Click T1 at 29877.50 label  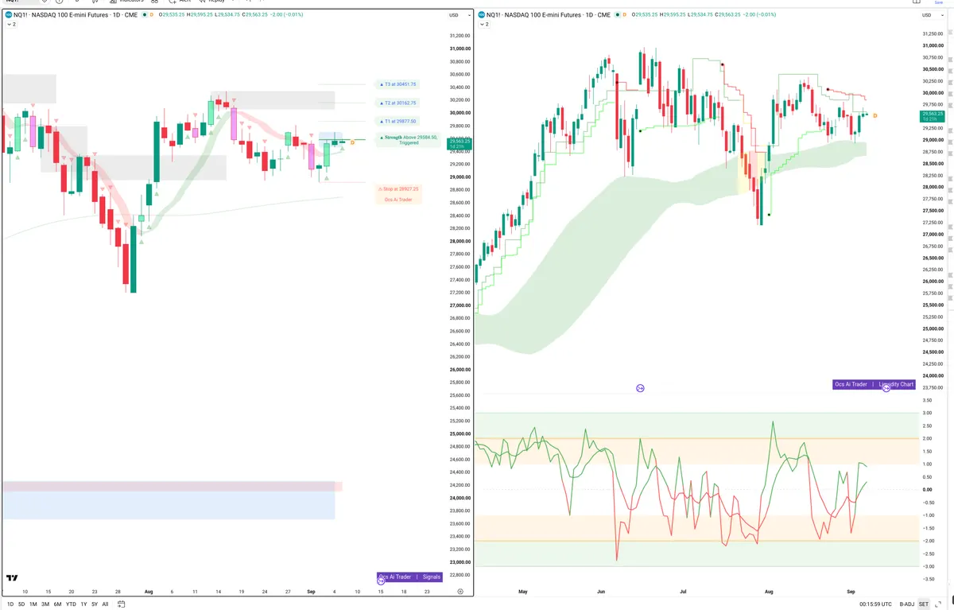[398, 121]
